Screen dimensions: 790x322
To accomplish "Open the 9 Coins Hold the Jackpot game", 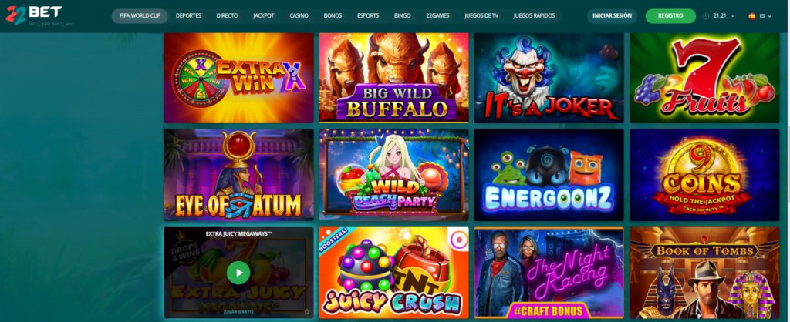I will [704, 175].
